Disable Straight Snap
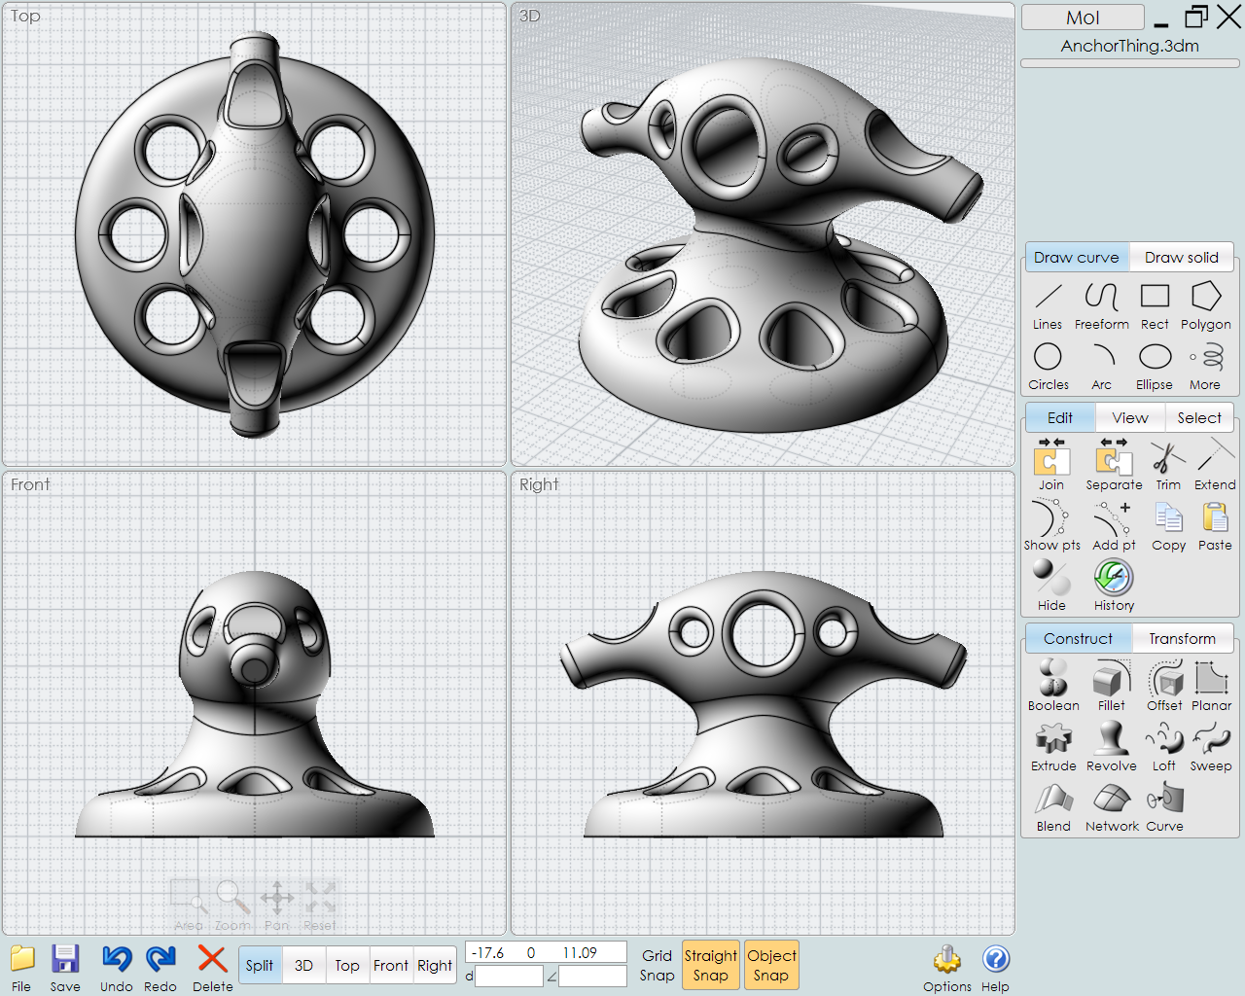Screen dimensions: 1245x996 tap(710, 965)
